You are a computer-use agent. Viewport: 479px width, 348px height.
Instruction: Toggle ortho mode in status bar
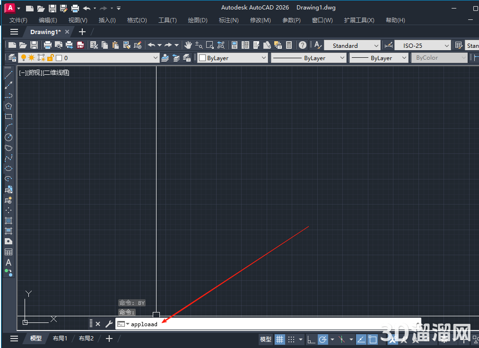[x=311, y=339]
